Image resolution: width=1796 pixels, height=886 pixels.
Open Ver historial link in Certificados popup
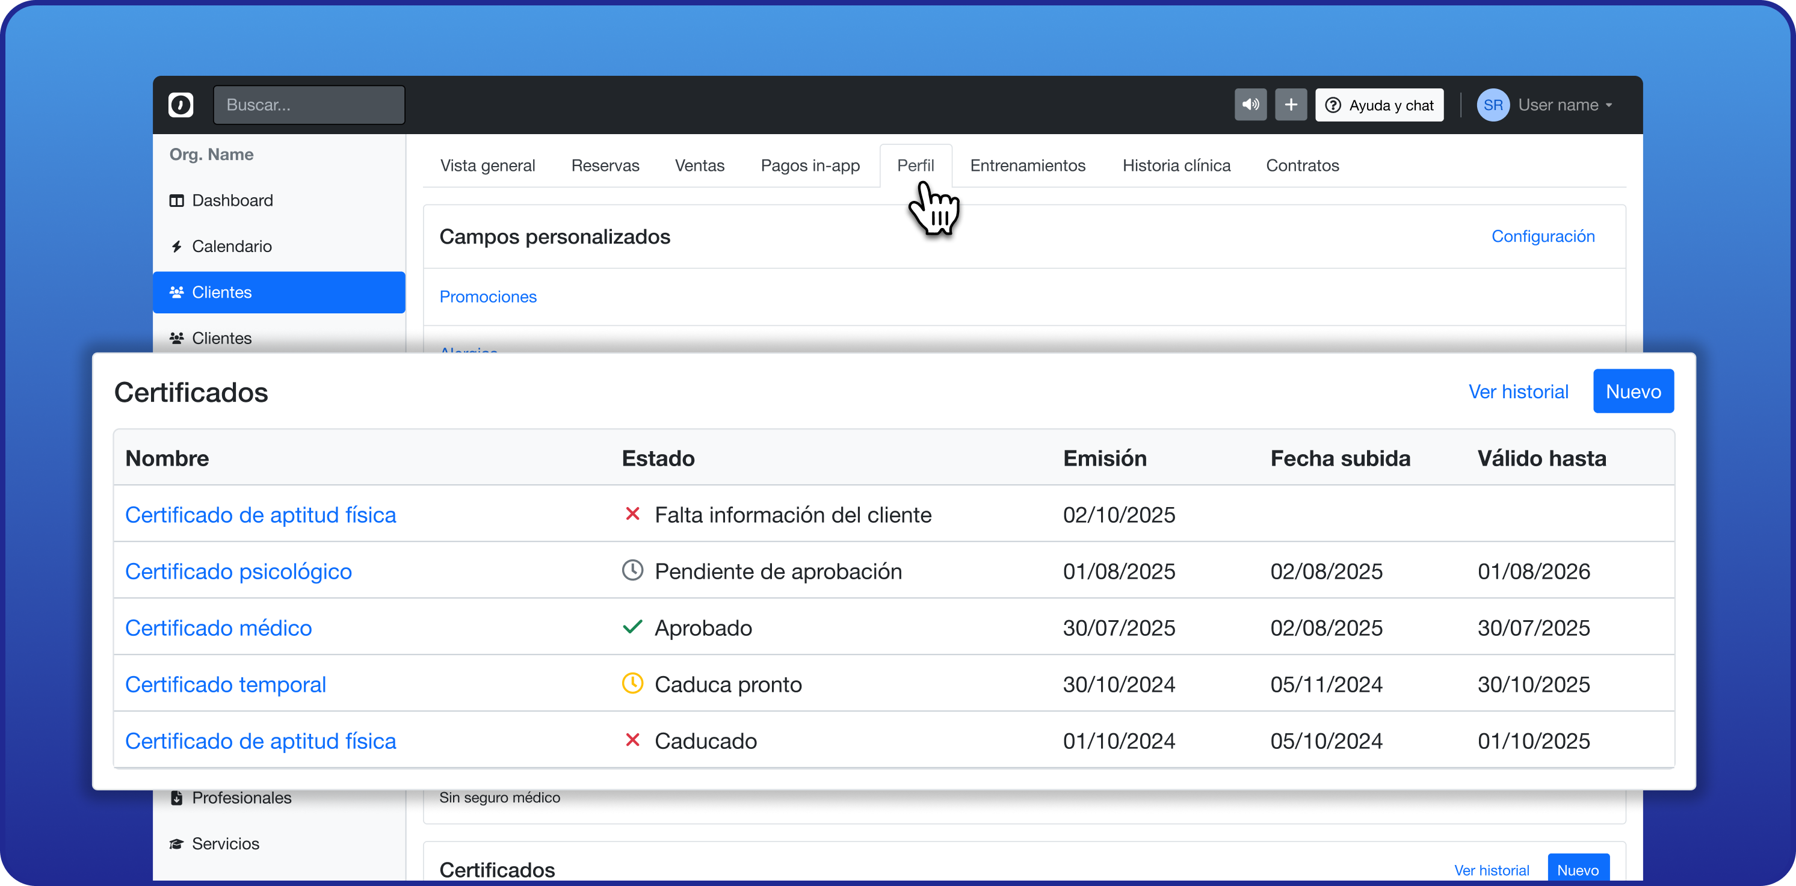(1518, 392)
